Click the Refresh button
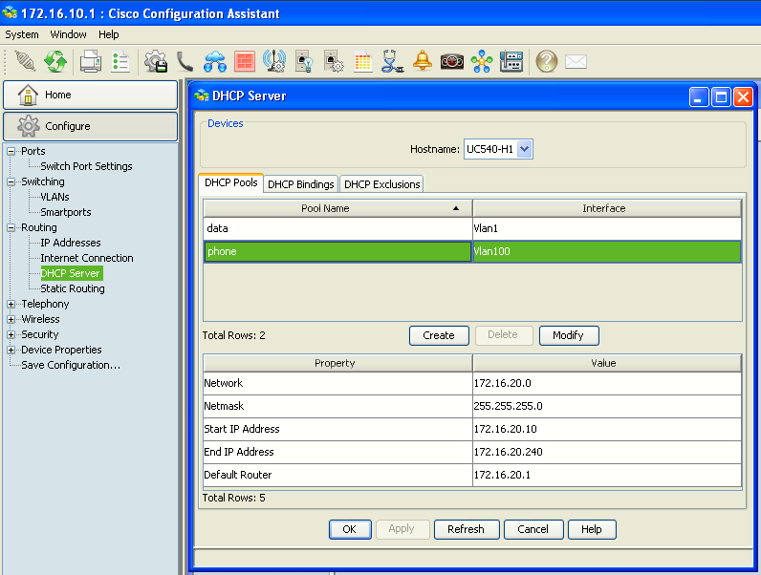 click(x=467, y=529)
